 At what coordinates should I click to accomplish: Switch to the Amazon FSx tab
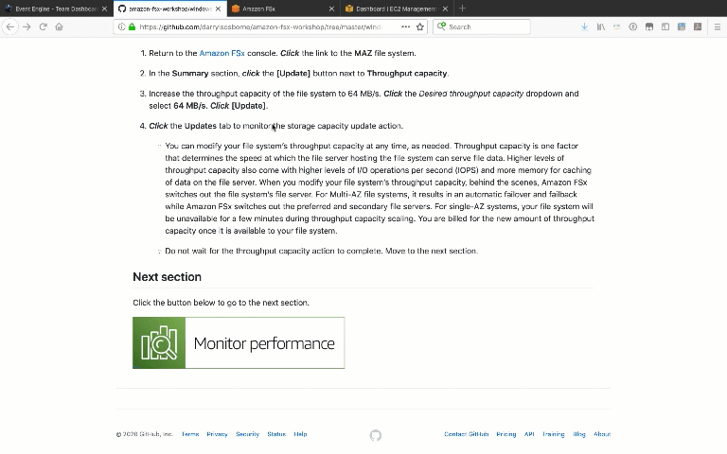(x=282, y=9)
